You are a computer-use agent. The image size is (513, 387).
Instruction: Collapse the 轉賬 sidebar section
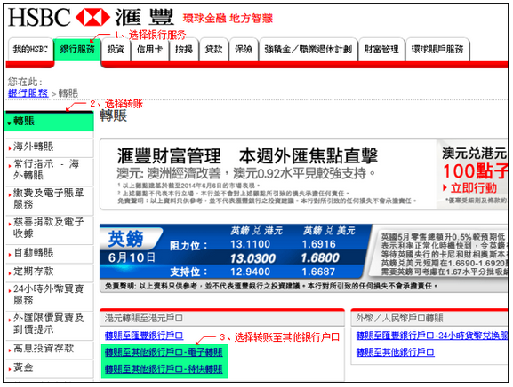click(x=48, y=122)
